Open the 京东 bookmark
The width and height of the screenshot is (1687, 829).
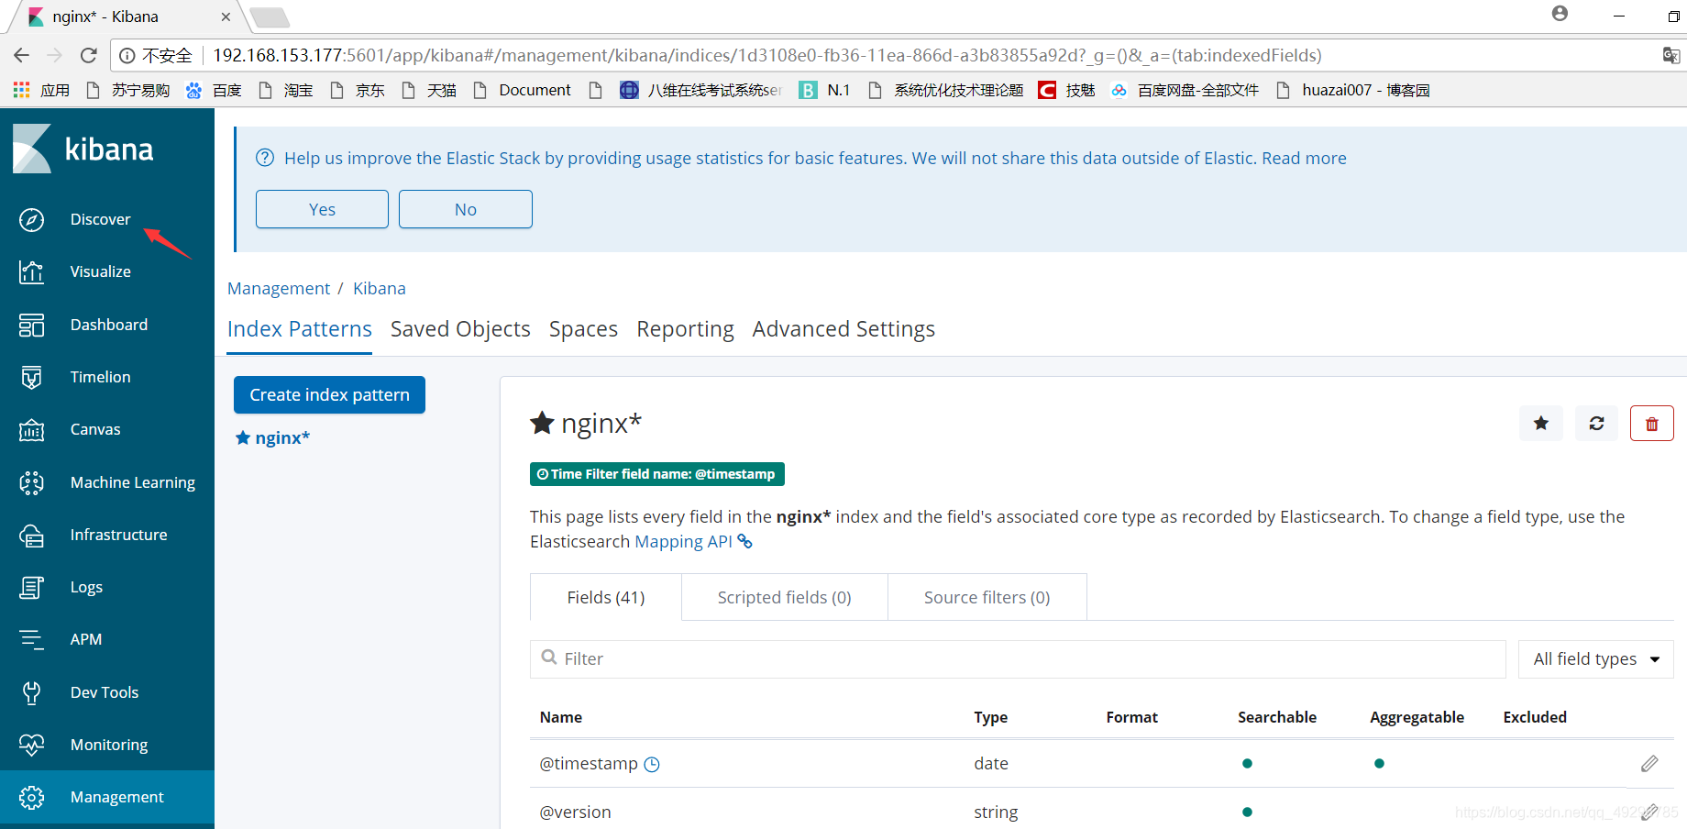click(358, 90)
